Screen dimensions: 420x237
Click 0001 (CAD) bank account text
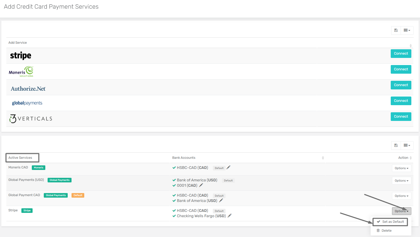187,185
